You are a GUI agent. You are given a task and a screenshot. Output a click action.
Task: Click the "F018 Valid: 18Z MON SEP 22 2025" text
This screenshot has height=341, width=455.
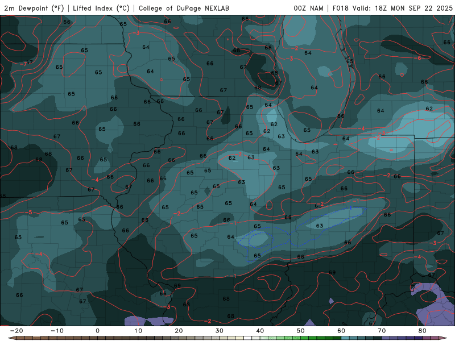pyautogui.click(x=392, y=8)
